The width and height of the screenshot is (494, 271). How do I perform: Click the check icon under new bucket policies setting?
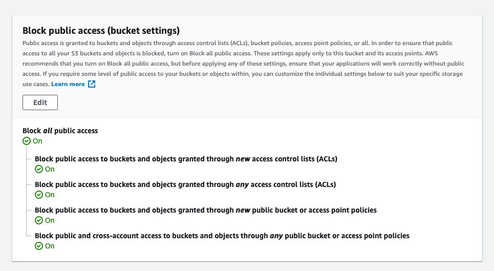coord(38,220)
